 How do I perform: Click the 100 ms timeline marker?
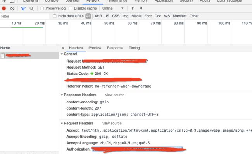[224, 23]
